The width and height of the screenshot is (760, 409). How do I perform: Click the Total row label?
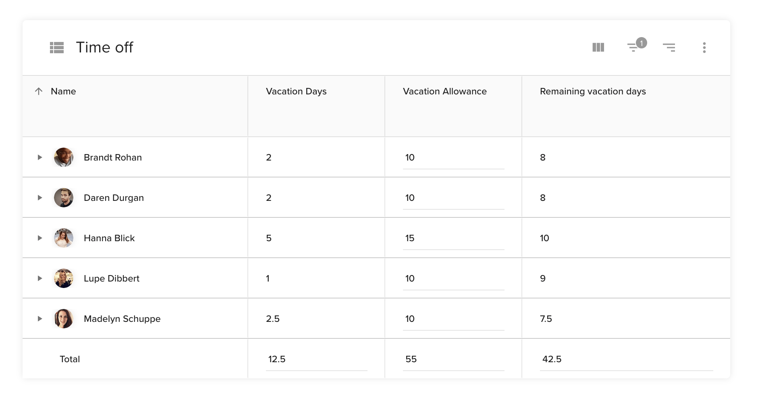click(69, 359)
